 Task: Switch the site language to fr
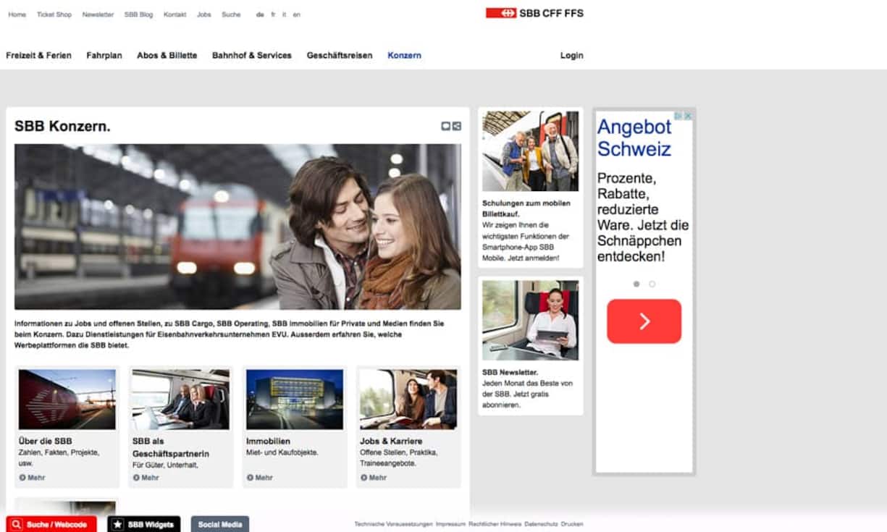click(x=273, y=14)
